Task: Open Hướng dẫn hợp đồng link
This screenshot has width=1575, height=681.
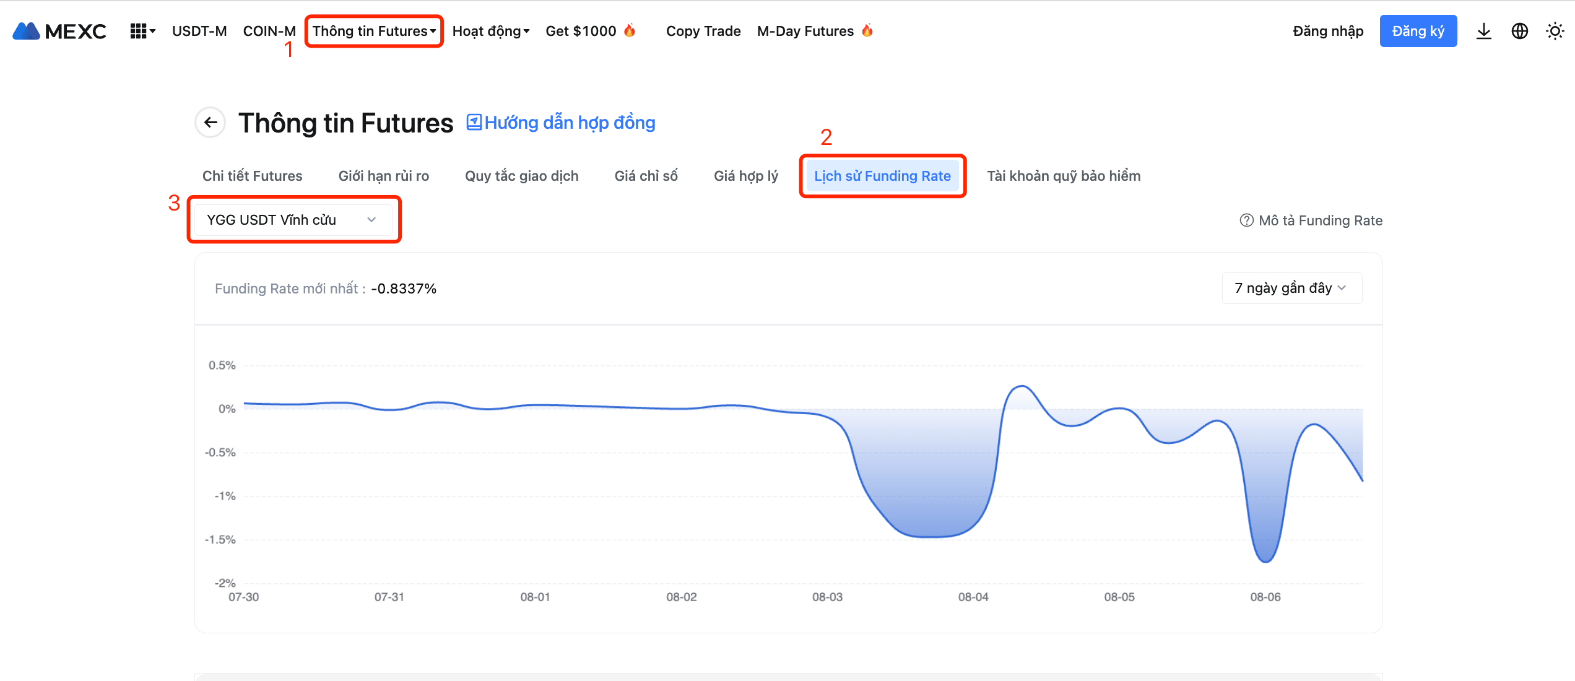Action: pyautogui.click(x=570, y=123)
